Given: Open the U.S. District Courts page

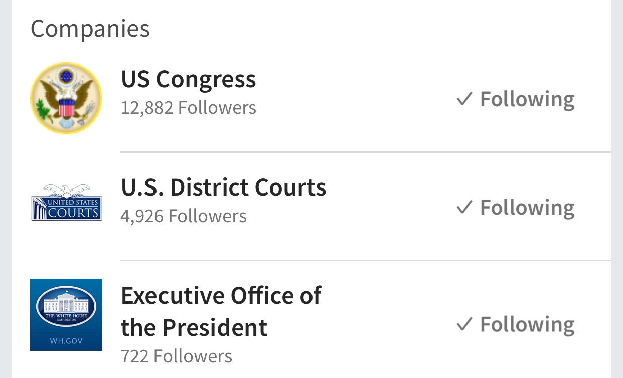Looking at the screenshot, I should click(x=224, y=187).
